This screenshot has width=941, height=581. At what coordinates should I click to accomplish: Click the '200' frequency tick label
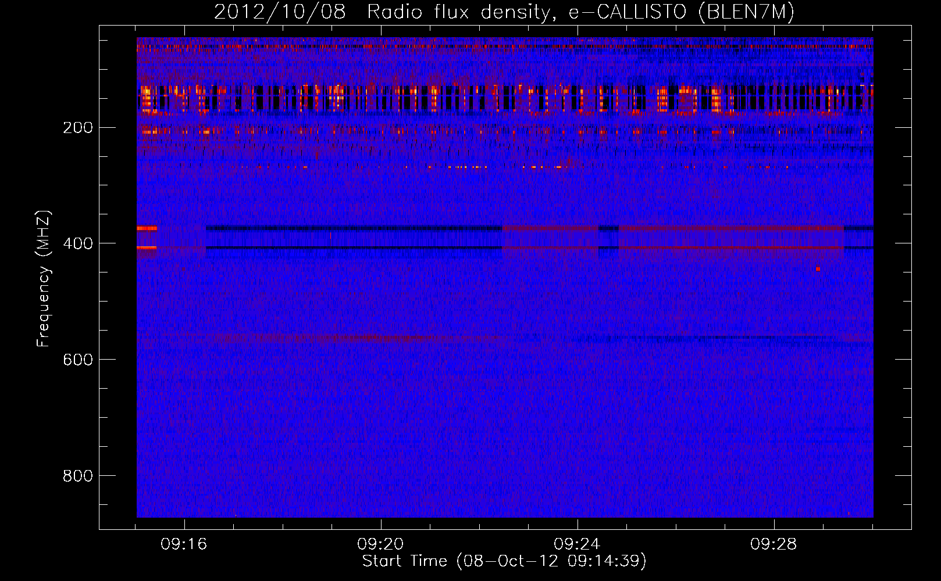click(77, 128)
